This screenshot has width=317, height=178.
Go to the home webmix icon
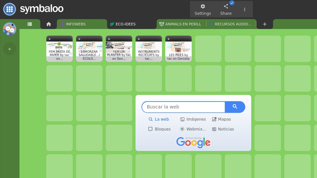coord(49,24)
